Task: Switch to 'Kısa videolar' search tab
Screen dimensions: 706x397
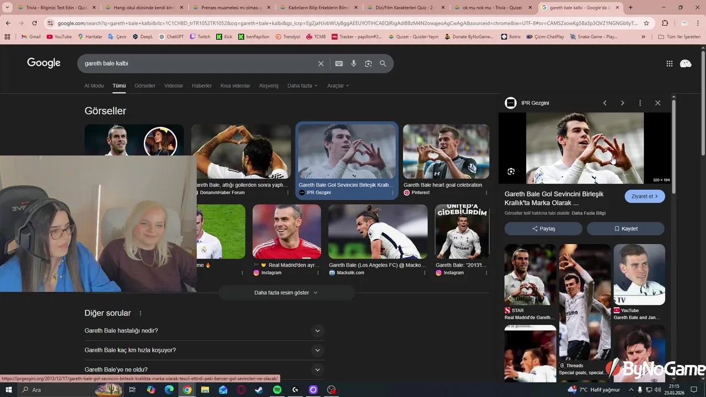Action: [x=236, y=86]
